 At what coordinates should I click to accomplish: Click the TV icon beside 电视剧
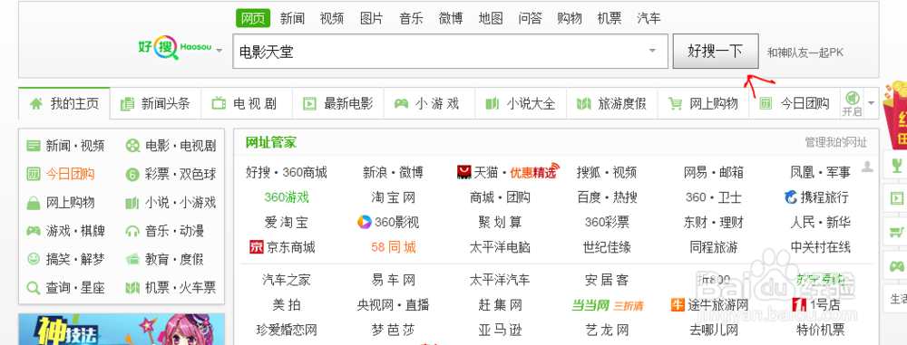pos(219,104)
